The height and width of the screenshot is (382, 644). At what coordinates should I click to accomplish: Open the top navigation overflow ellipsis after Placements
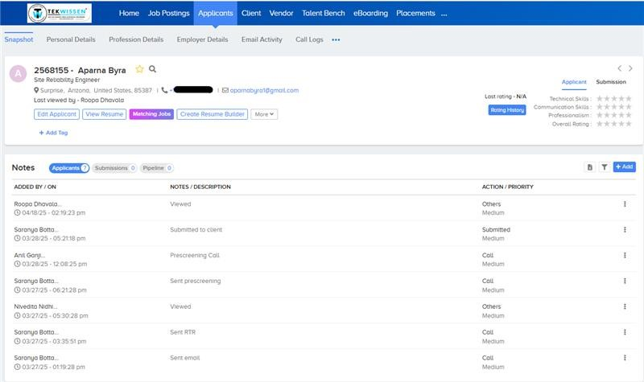point(444,14)
